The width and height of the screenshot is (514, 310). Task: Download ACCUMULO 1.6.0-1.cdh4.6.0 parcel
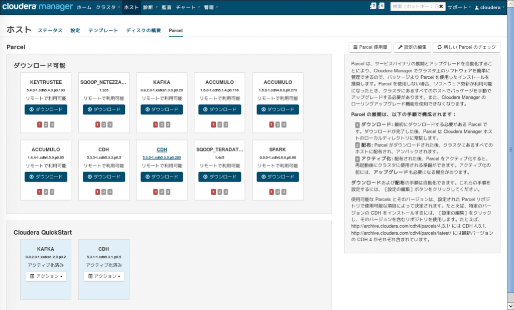[x=278, y=109]
